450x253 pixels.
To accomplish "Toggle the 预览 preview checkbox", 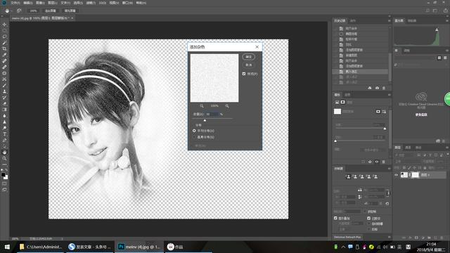I will [x=244, y=74].
